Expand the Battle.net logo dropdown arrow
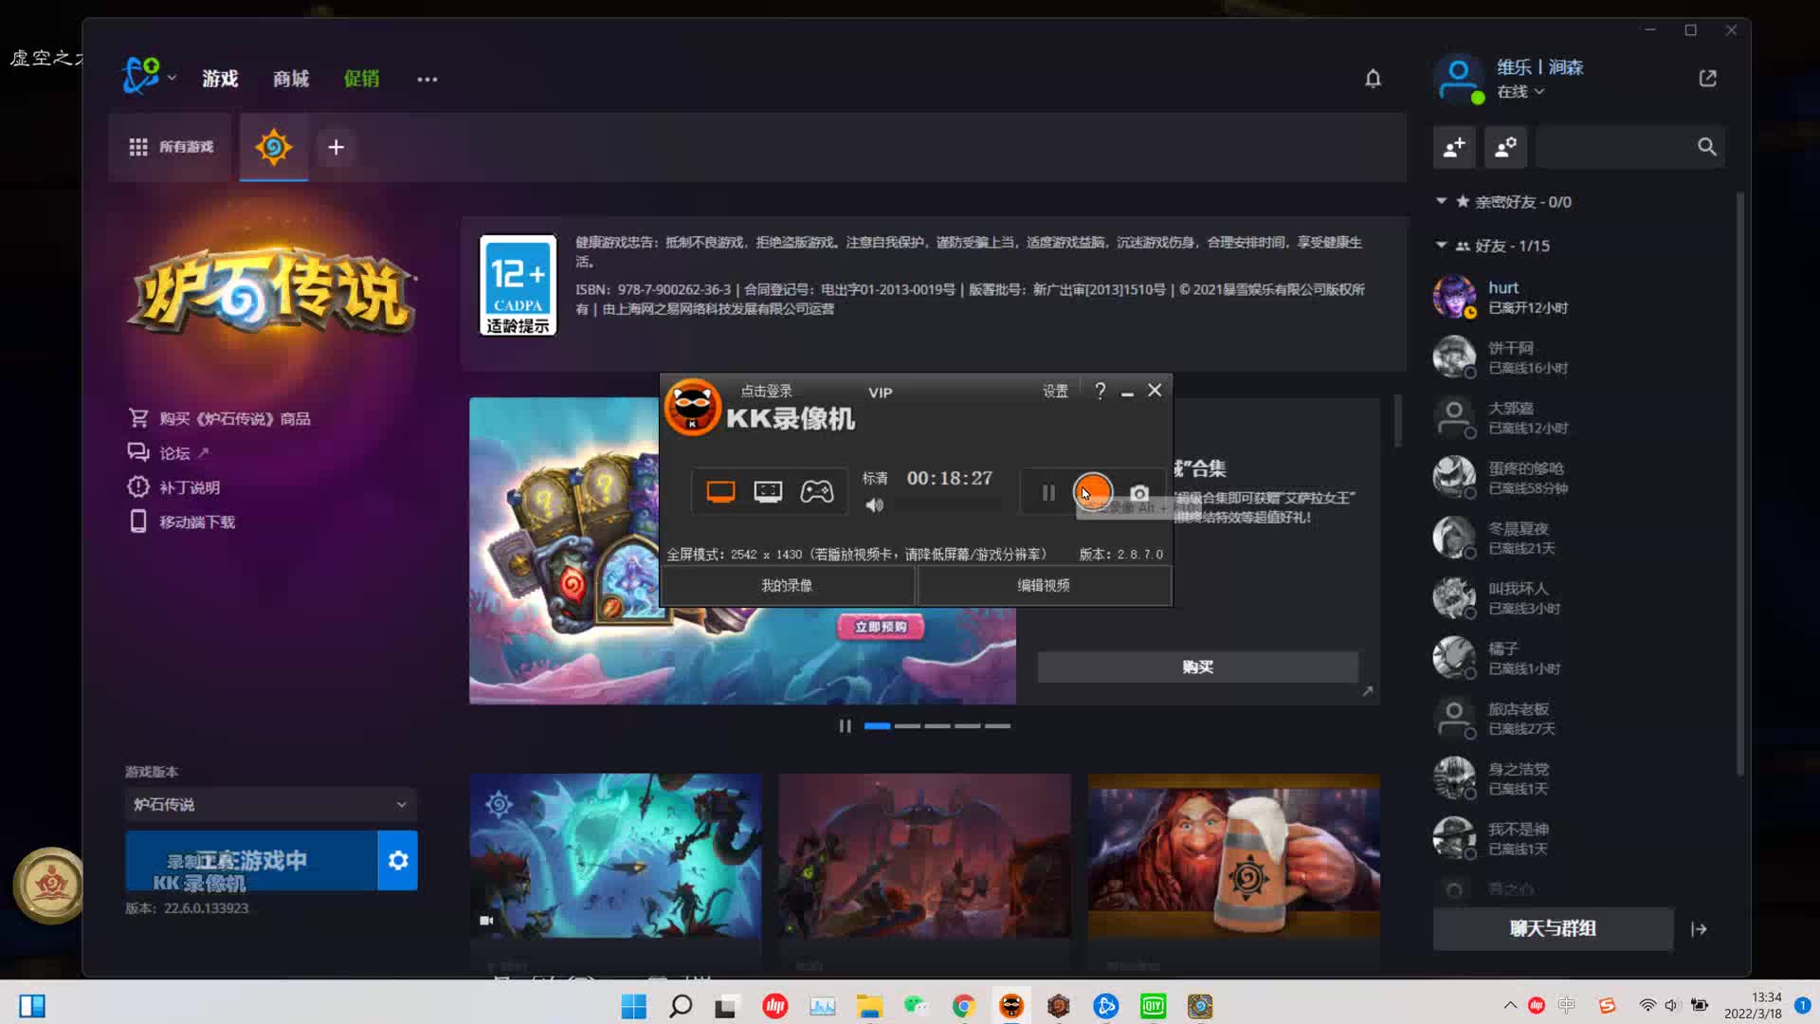This screenshot has height=1024, width=1820. click(x=172, y=78)
